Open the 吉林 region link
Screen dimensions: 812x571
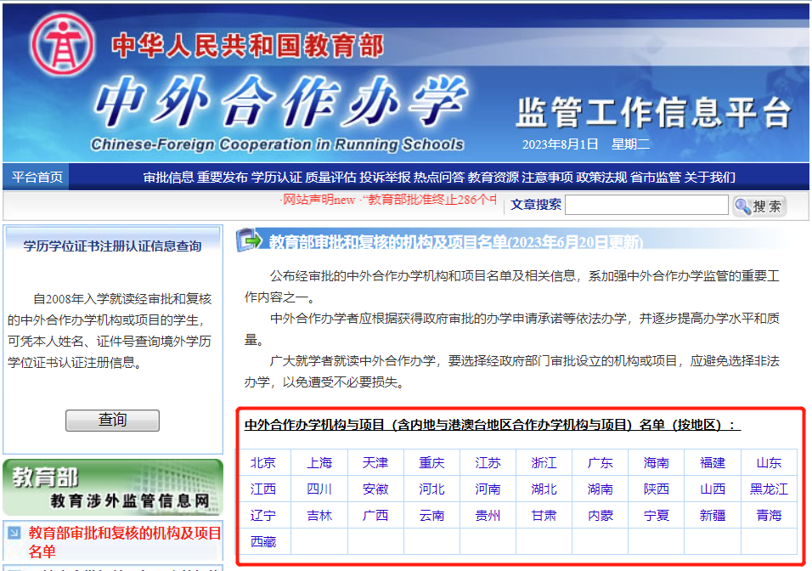[319, 516]
